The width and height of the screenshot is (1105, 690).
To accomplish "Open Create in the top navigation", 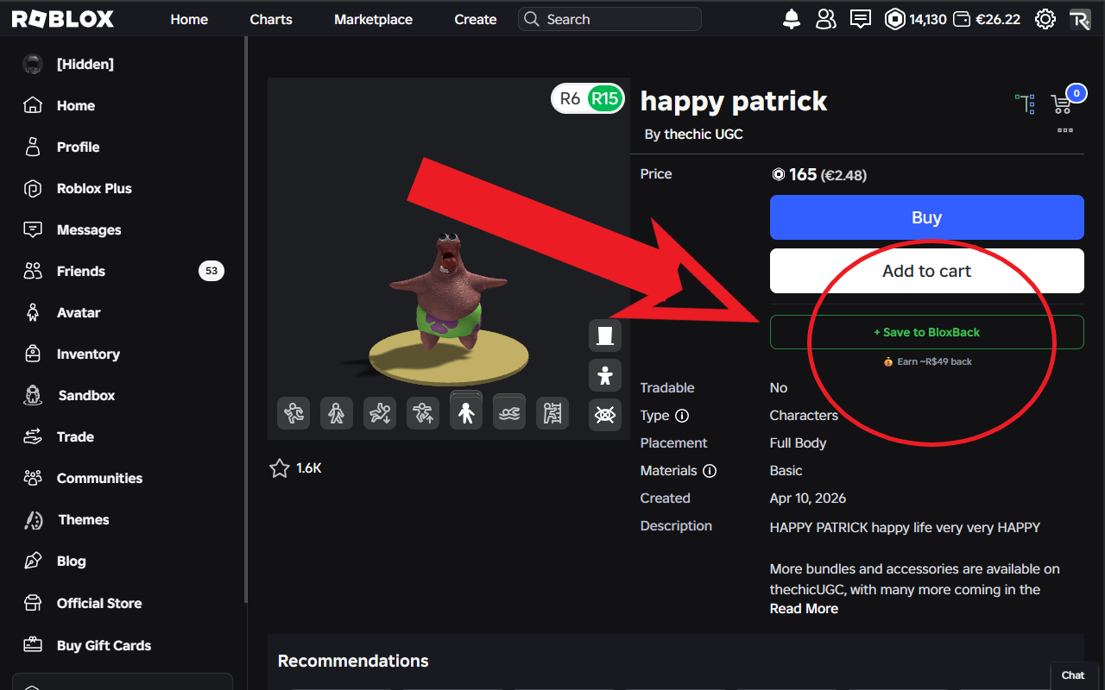I will 476,19.
